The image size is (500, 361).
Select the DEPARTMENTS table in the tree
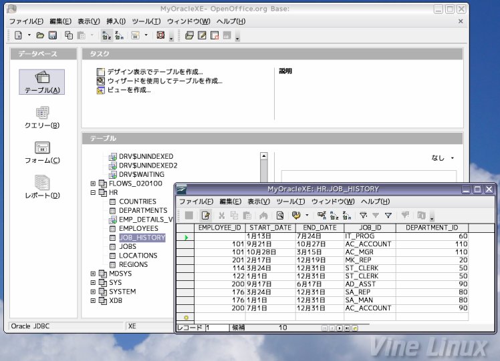click(143, 210)
